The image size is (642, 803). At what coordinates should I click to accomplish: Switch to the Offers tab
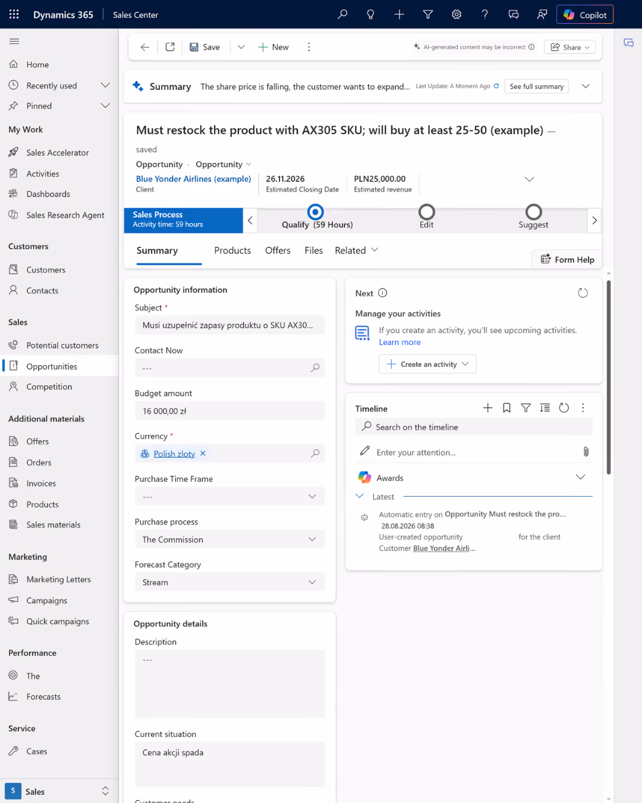[278, 250]
